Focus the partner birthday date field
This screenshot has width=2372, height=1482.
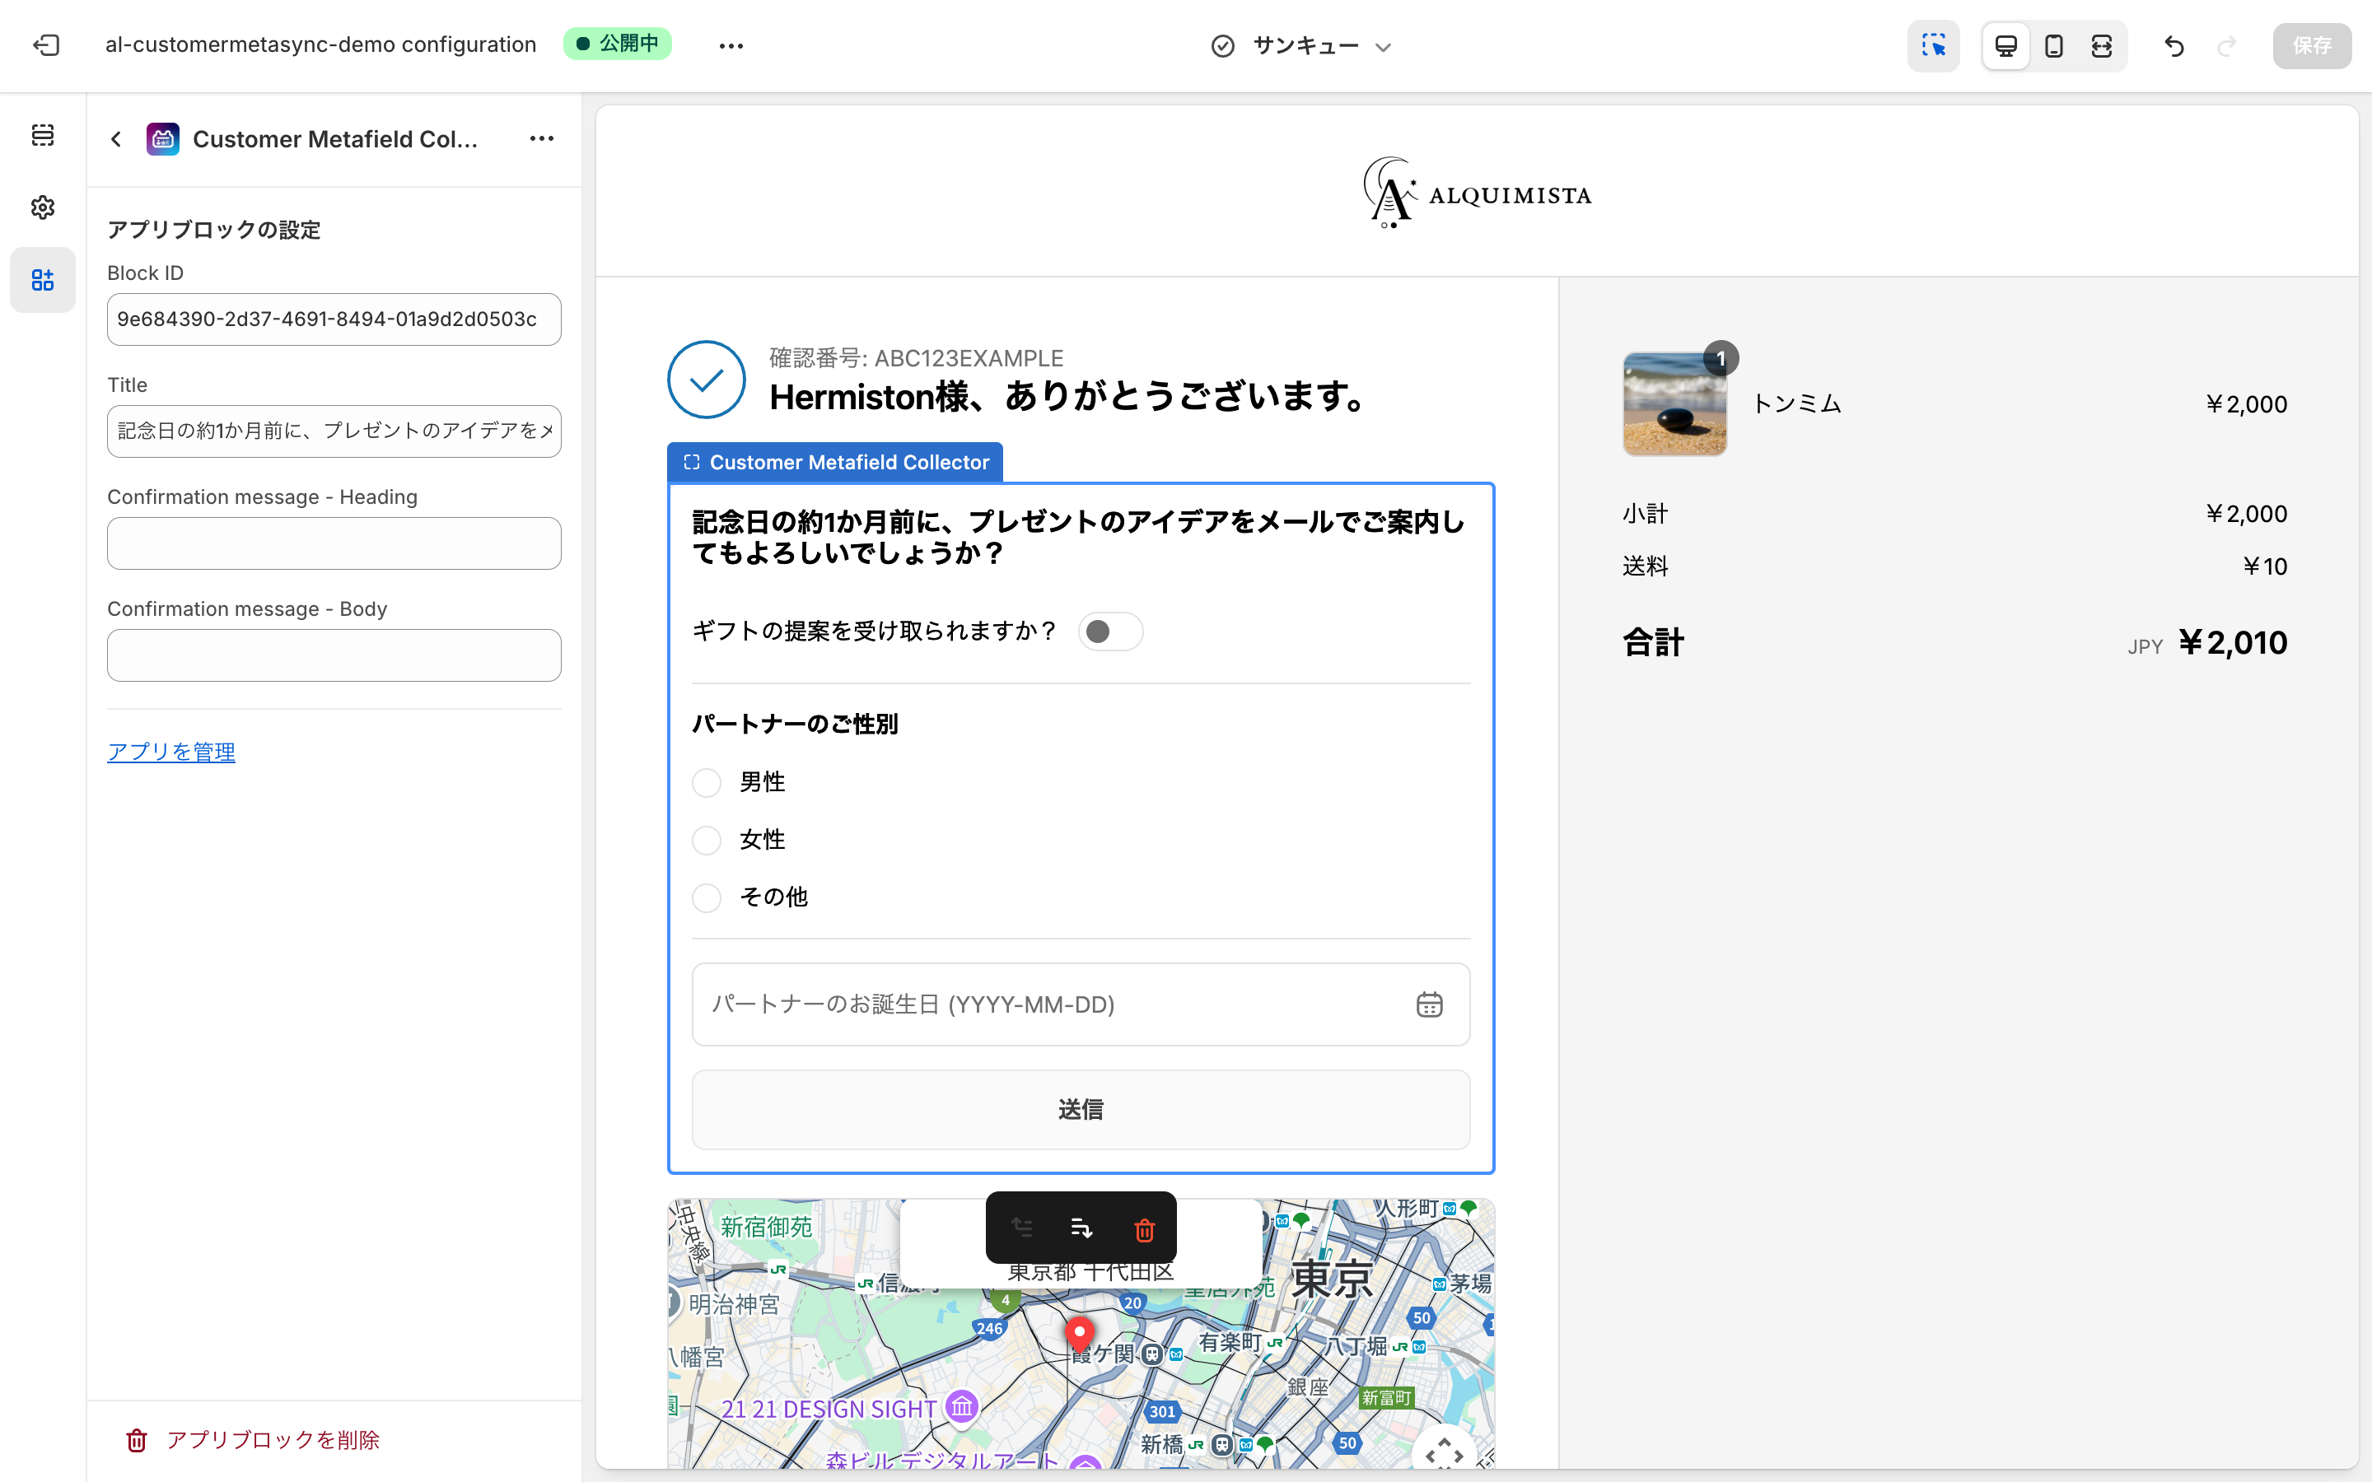pos(1081,1004)
